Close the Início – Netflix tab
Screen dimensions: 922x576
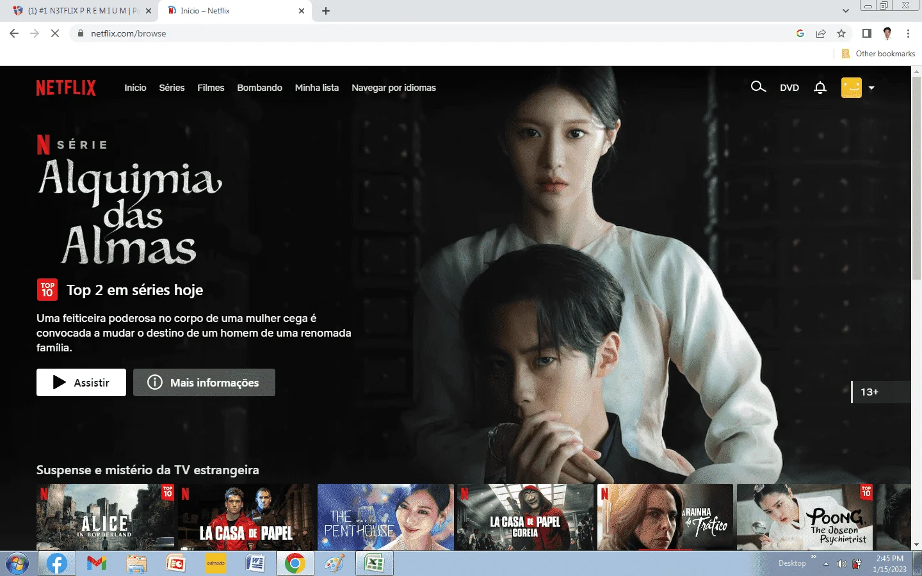click(x=302, y=11)
